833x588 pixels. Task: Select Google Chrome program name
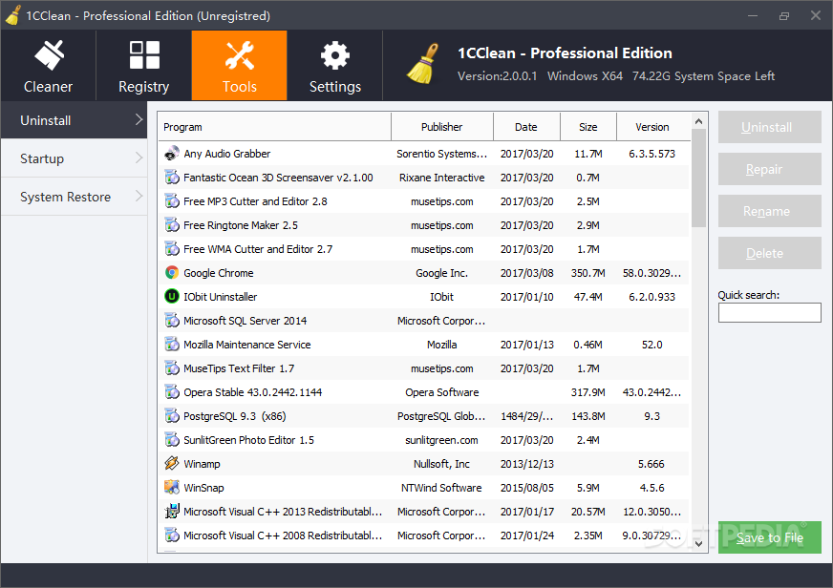(x=219, y=273)
